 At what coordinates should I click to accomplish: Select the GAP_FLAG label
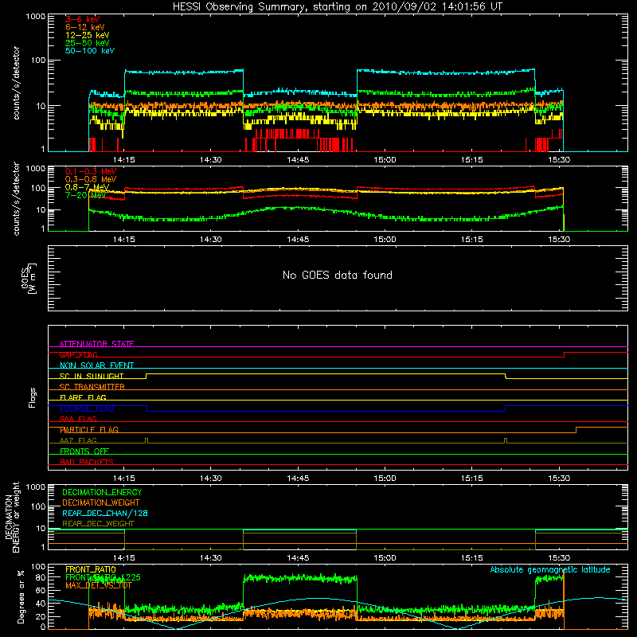[x=78, y=354]
